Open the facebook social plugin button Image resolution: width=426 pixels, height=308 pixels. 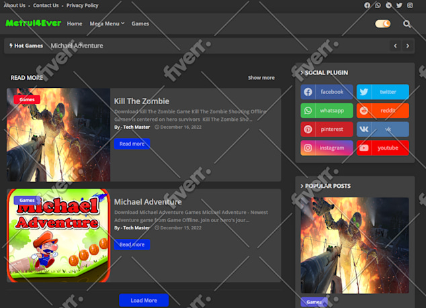point(327,92)
